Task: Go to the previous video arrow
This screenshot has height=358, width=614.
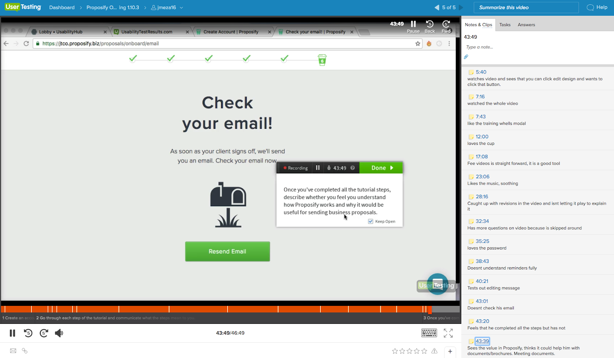Action: pyautogui.click(x=437, y=7)
